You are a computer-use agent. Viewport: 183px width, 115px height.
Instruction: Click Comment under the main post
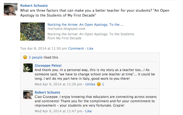pyautogui.click(x=76, y=49)
